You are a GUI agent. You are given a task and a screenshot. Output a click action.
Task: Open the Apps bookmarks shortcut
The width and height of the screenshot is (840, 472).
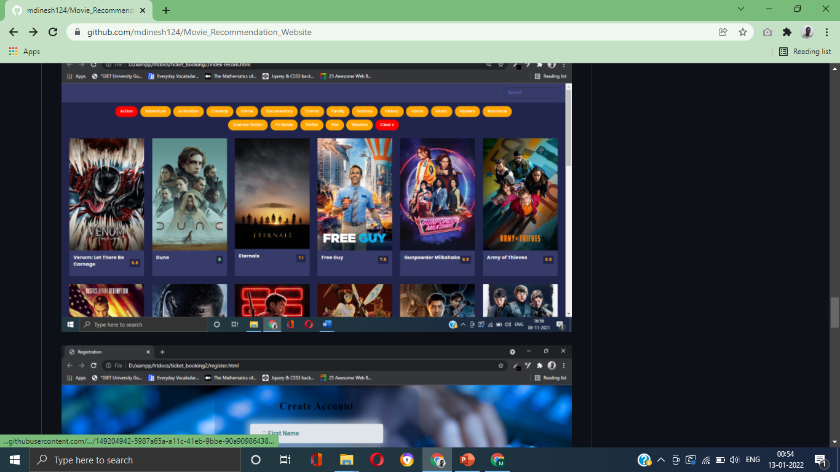point(25,52)
